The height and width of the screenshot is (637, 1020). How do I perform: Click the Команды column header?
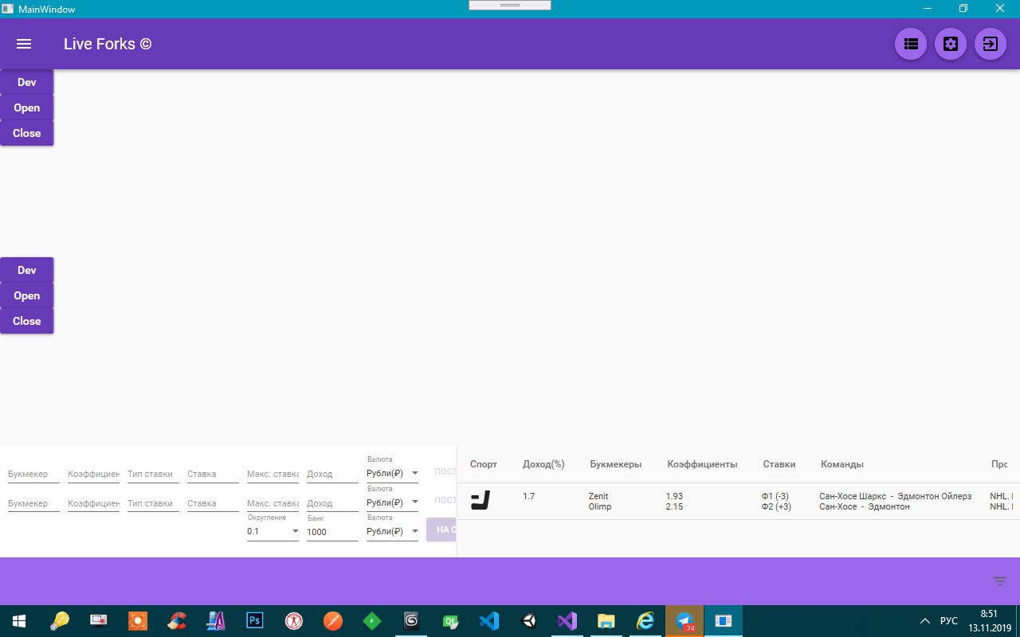tap(842, 464)
